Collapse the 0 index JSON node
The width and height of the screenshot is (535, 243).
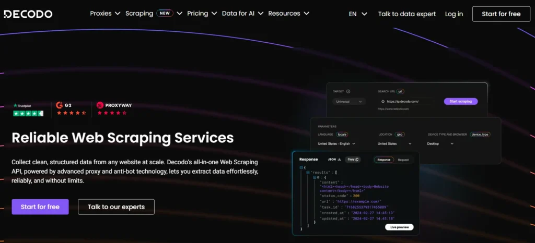(x=315, y=177)
